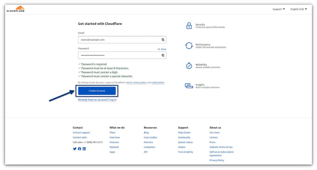Click the 'Password must contain a digit.' text
The image size is (317, 170).
click(100, 72)
